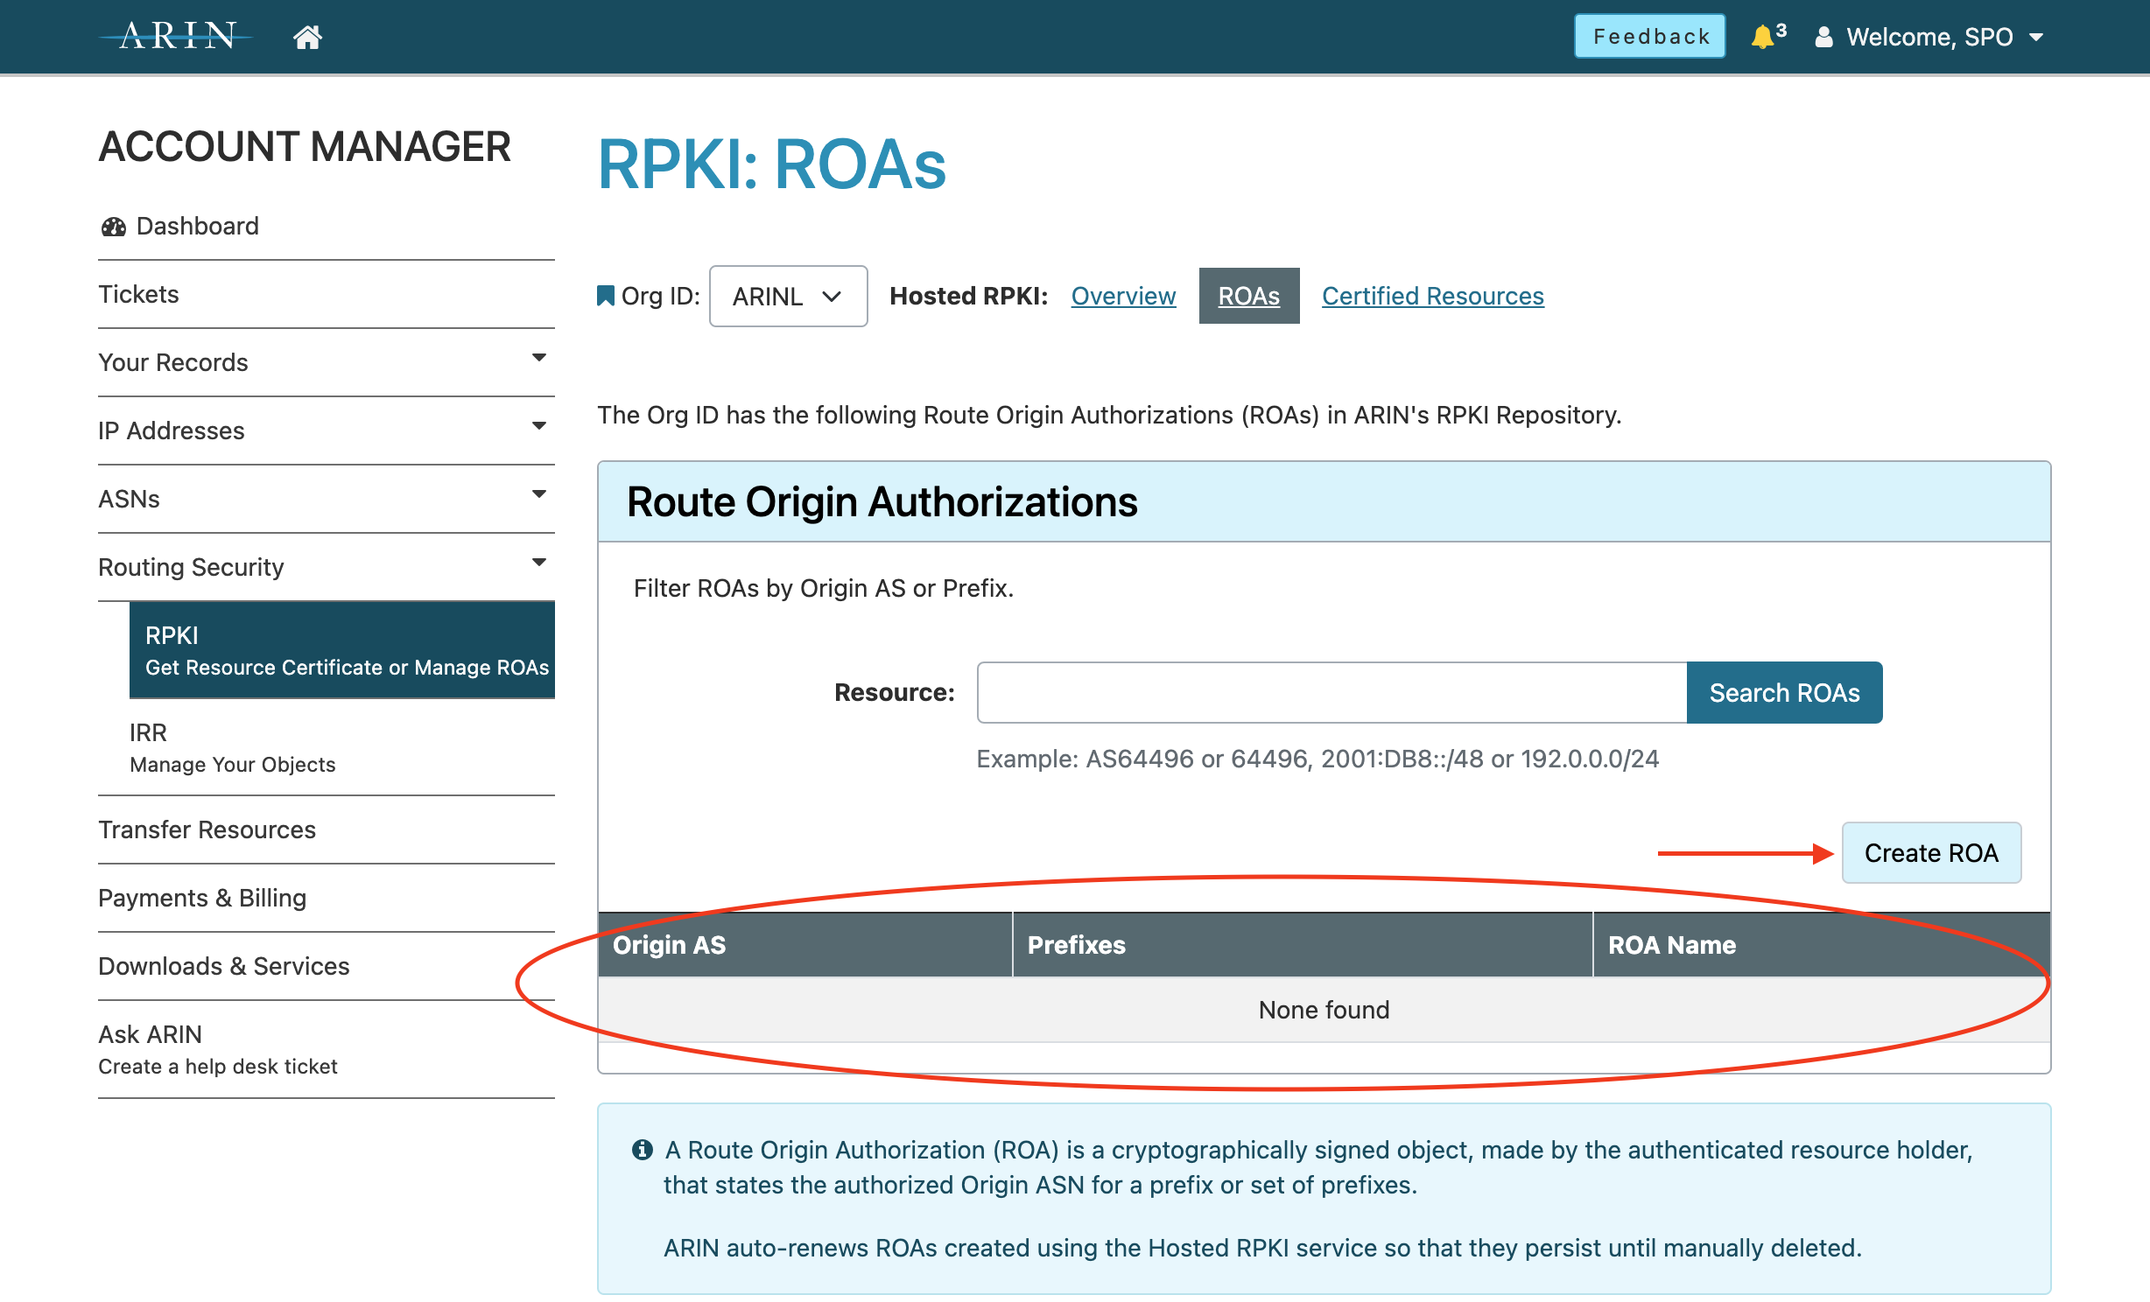Image resolution: width=2150 pixels, height=1302 pixels.
Task: Click the 'Route Origin Authorizations' heading
Action: coord(882,502)
